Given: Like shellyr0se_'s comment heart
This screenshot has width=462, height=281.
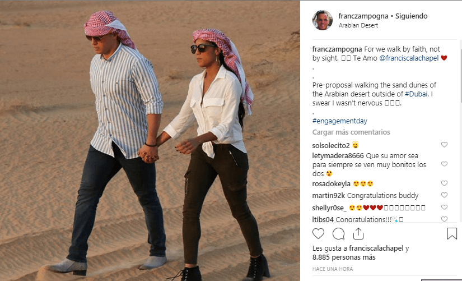Looking at the screenshot, I should 444,207.
